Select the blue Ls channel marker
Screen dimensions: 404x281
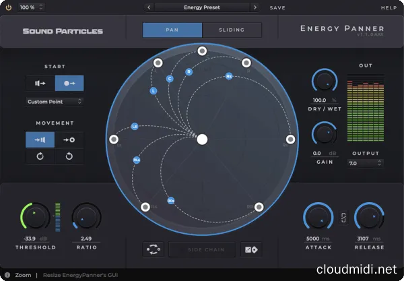[135, 126]
